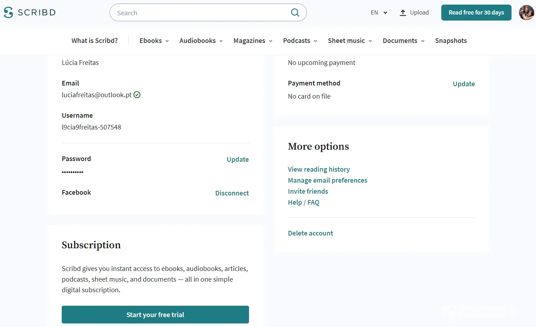Expand the Sheet music menu
This screenshot has width=536, height=327.
pos(350,41)
